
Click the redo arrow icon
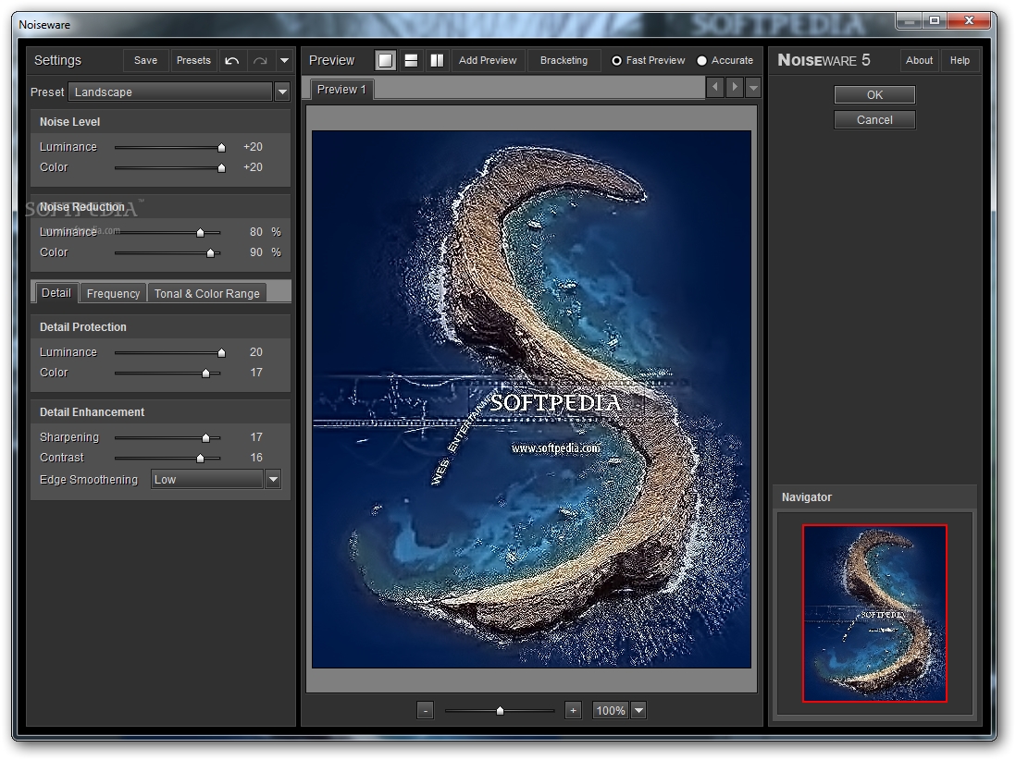click(260, 60)
